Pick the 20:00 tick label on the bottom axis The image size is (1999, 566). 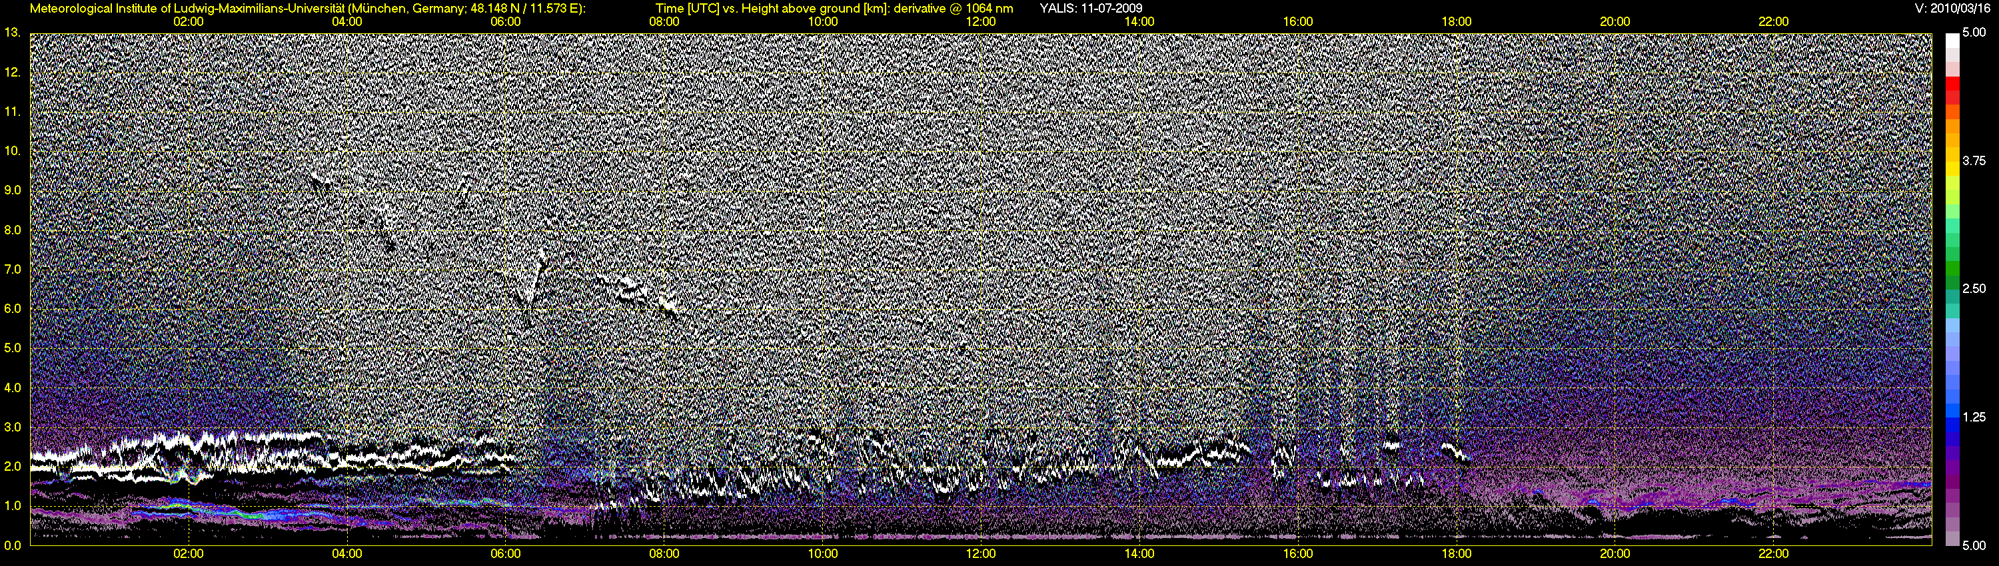tap(1615, 553)
